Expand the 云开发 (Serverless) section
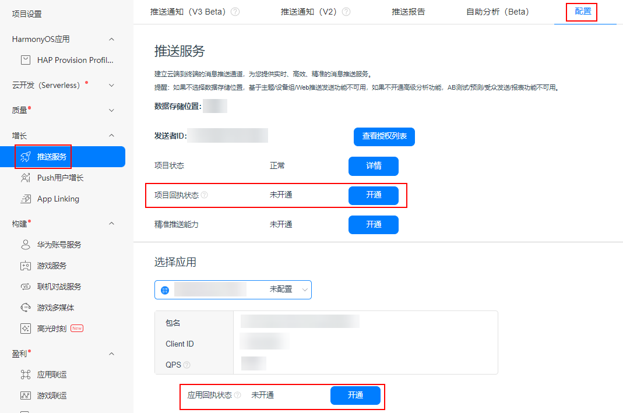623x413 pixels. pos(112,86)
